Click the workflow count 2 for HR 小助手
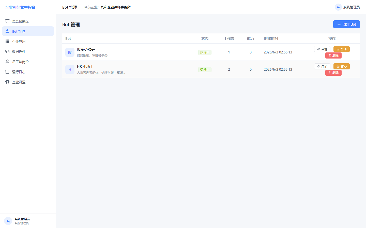366x228 pixels. (229, 69)
